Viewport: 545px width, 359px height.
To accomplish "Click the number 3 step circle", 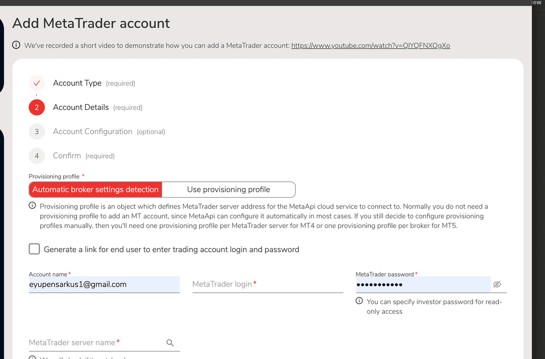I will 37,132.
